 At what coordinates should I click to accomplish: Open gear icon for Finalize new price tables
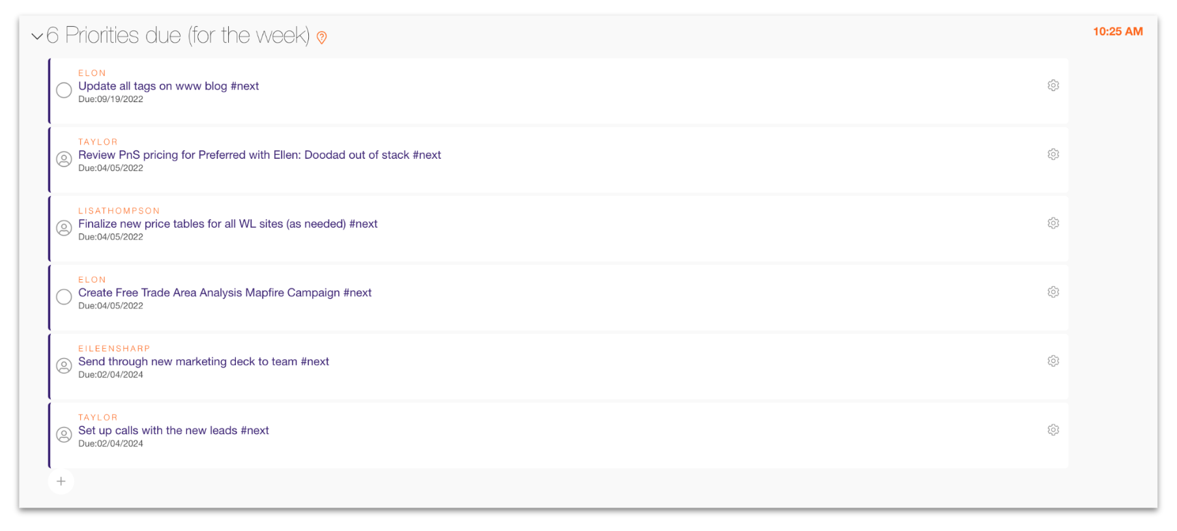tap(1053, 224)
